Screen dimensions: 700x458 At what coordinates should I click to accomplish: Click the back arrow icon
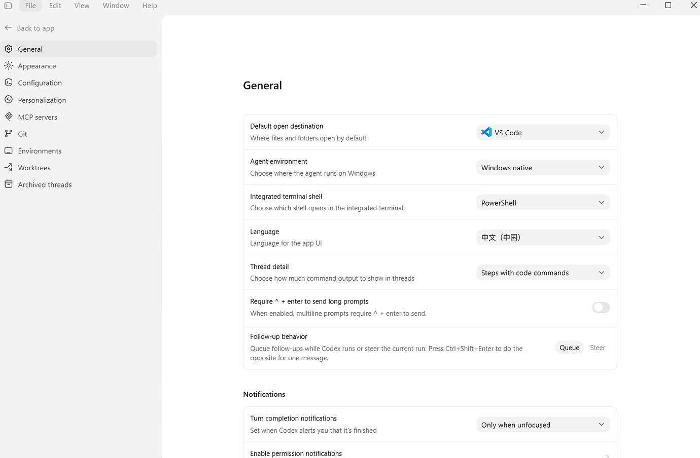(8, 28)
